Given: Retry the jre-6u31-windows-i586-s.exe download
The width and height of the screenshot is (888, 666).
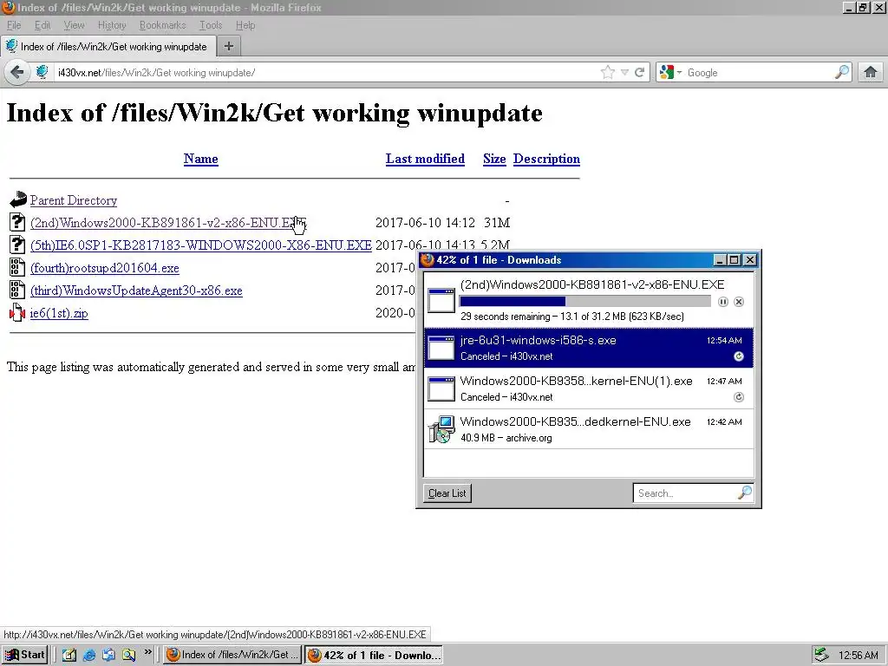Looking at the screenshot, I should (739, 356).
